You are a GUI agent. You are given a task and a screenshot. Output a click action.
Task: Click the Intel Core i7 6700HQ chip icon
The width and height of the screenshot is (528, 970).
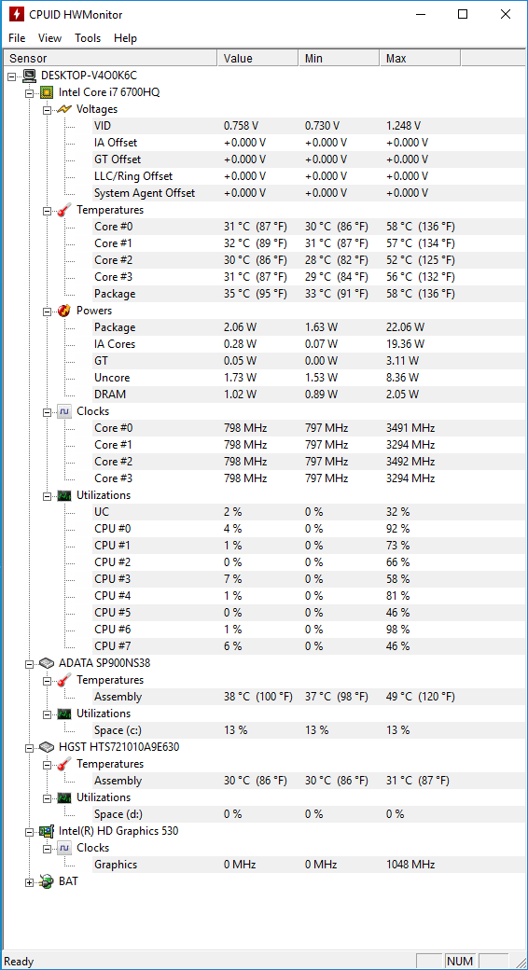click(x=47, y=92)
